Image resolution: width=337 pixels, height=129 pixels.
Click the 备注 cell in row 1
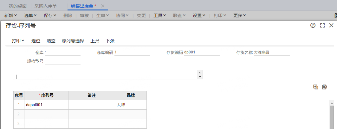tap(92, 105)
